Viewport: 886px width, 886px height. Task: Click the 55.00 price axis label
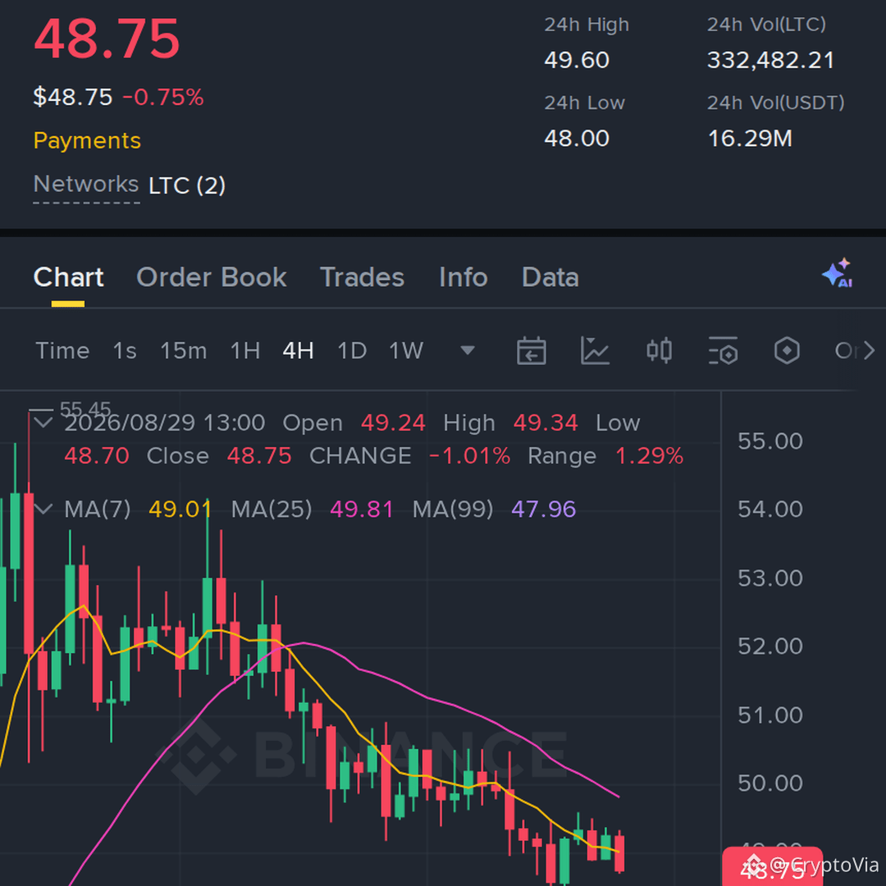click(770, 441)
